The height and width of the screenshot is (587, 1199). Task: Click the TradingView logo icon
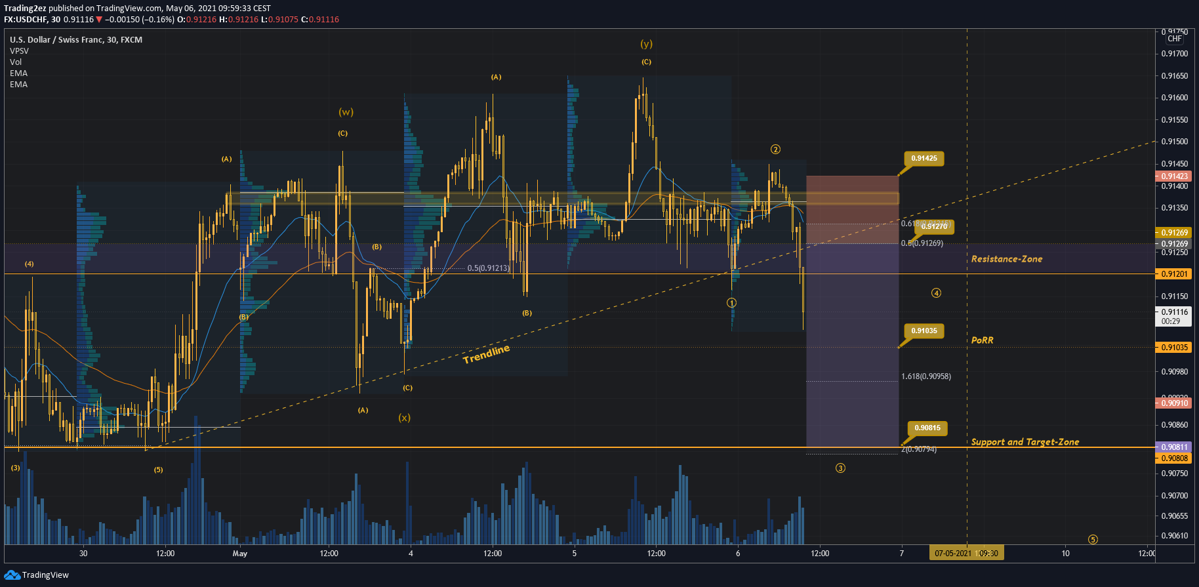[12, 575]
